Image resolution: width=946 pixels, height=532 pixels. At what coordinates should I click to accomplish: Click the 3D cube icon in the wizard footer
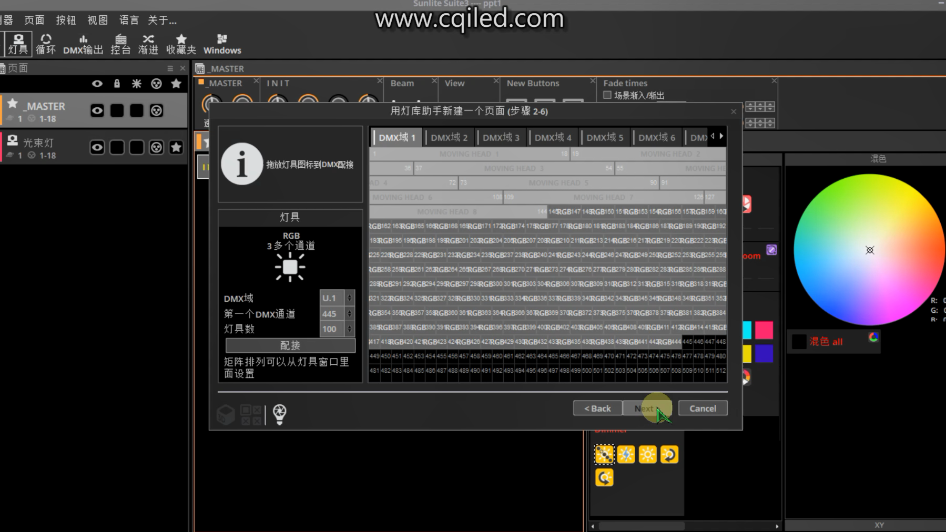coord(226,415)
